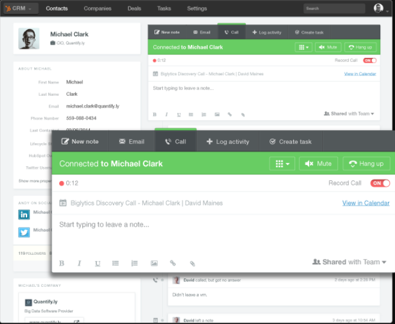The image size is (395, 324).
Task: Go to Companies in navigation bar
Action: pyautogui.click(x=98, y=8)
